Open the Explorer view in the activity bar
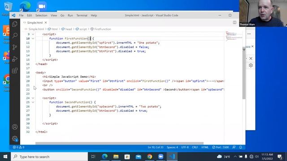 click(15, 24)
